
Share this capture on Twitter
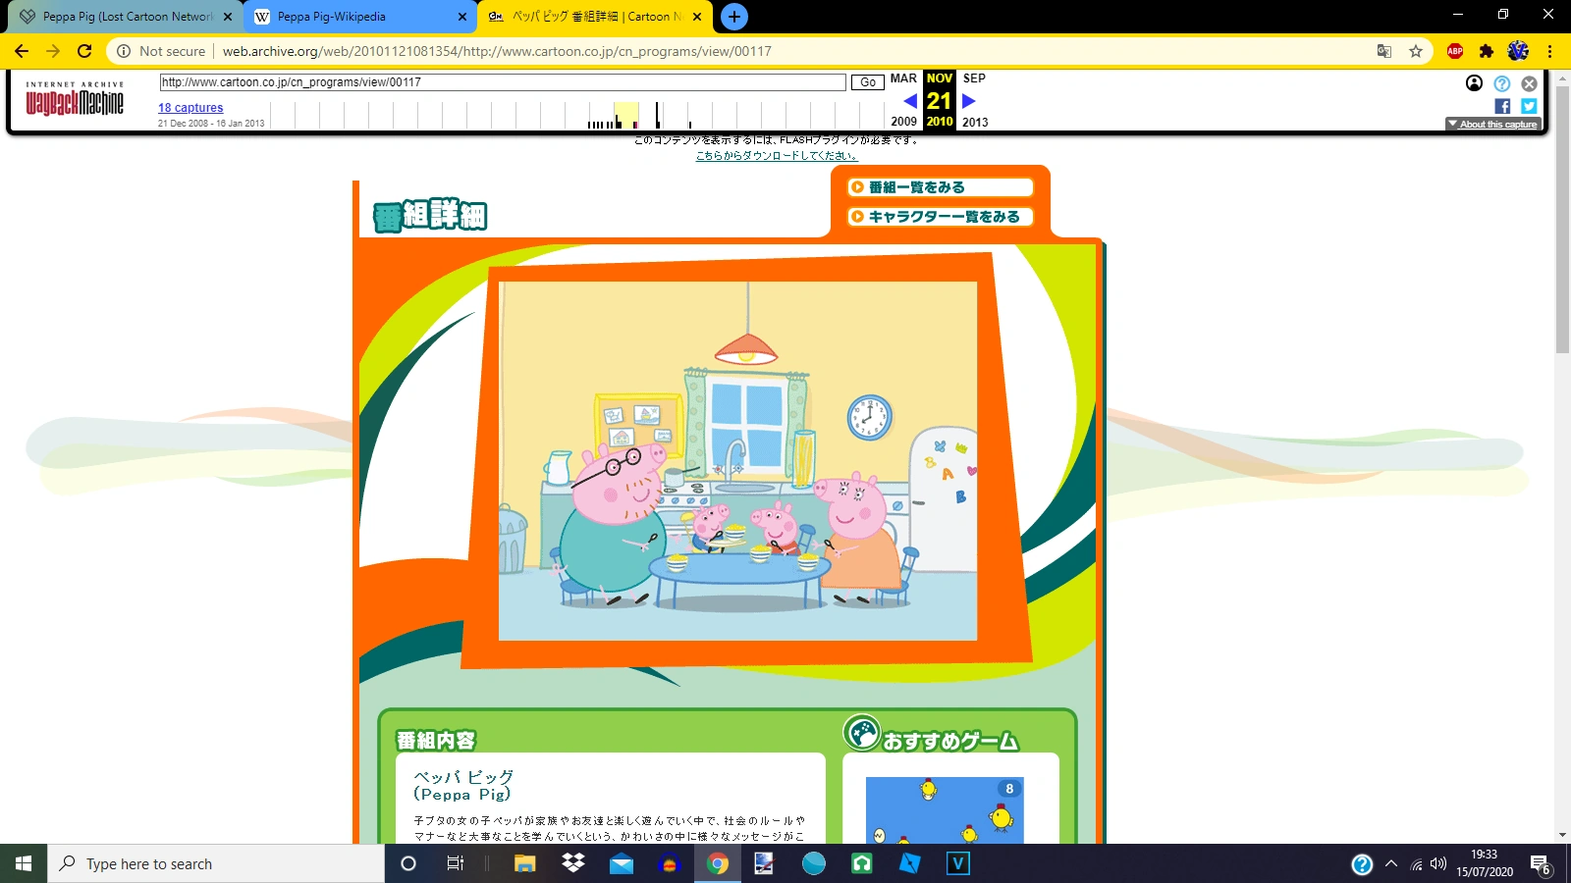[1529, 106]
